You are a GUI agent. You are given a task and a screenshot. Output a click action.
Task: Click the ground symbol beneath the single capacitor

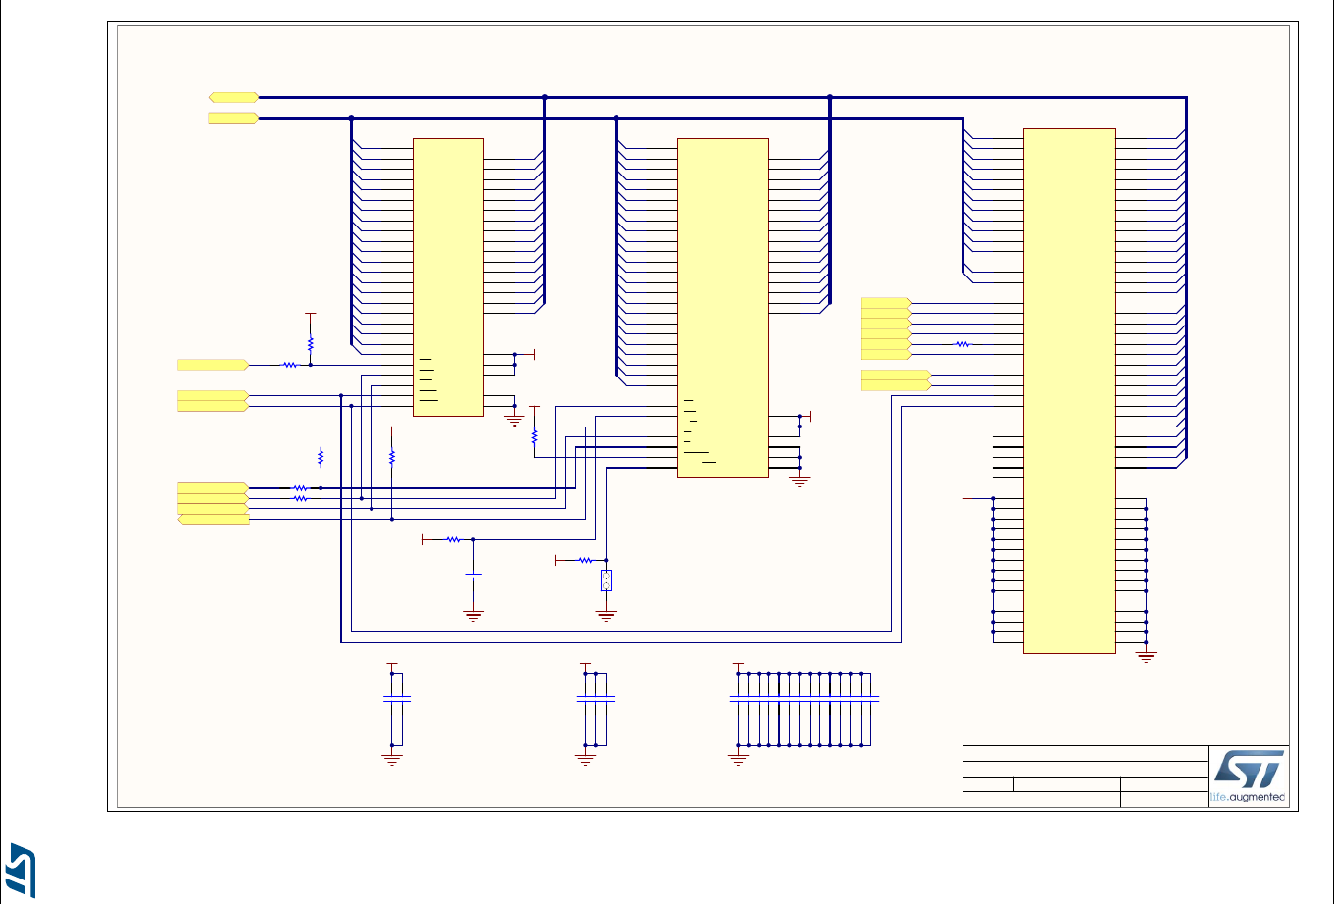coord(473,617)
